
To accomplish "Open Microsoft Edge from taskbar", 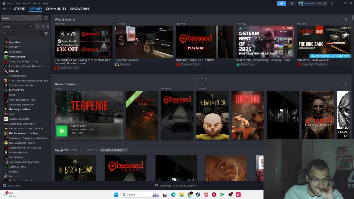I will pos(173,195).
